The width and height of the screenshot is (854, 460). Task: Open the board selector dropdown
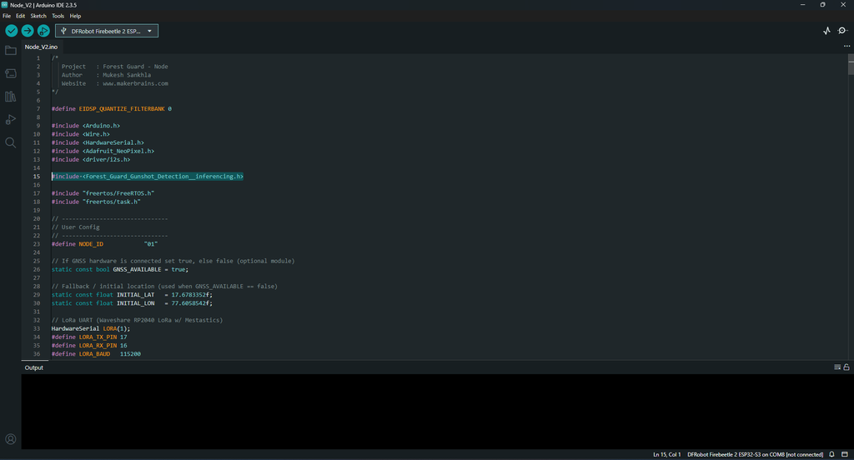107,31
